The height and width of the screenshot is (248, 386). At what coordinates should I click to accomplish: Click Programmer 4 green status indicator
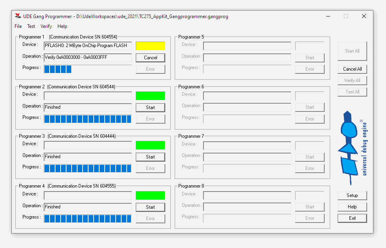coord(150,195)
